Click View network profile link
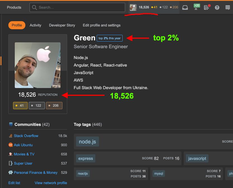Screen dimensions: 233x188 (51, 183)
